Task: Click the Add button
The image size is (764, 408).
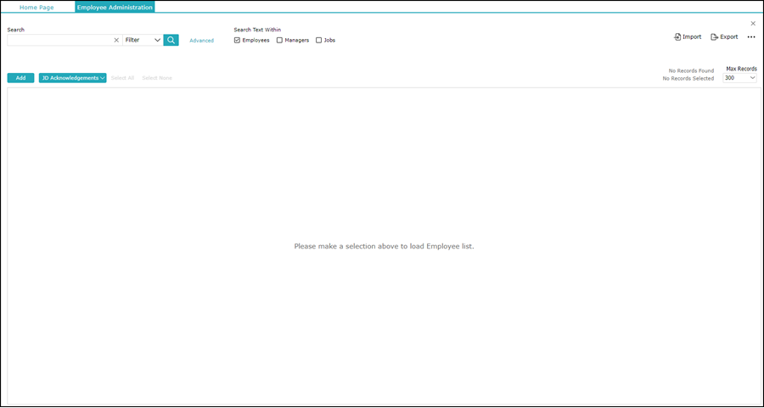Action: (20, 78)
